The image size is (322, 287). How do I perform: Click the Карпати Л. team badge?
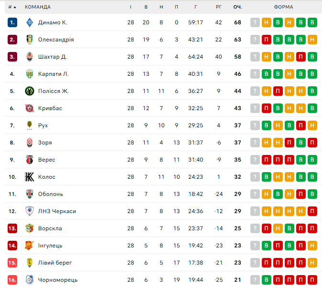pyautogui.click(x=30, y=74)
